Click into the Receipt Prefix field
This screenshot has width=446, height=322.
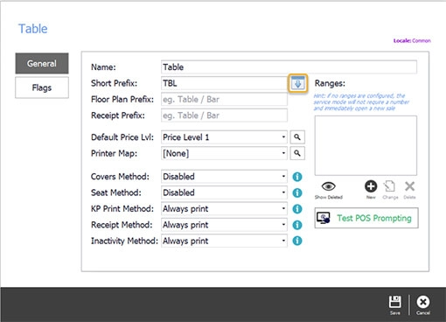[224, 115]
